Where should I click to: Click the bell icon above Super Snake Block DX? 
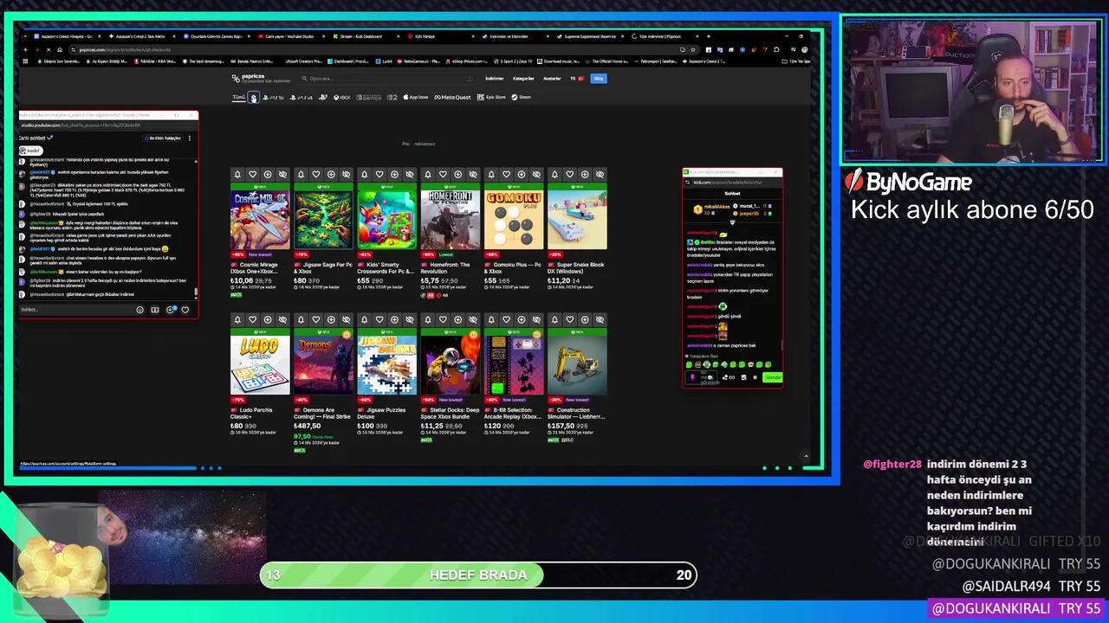click(x=554, y=175)
